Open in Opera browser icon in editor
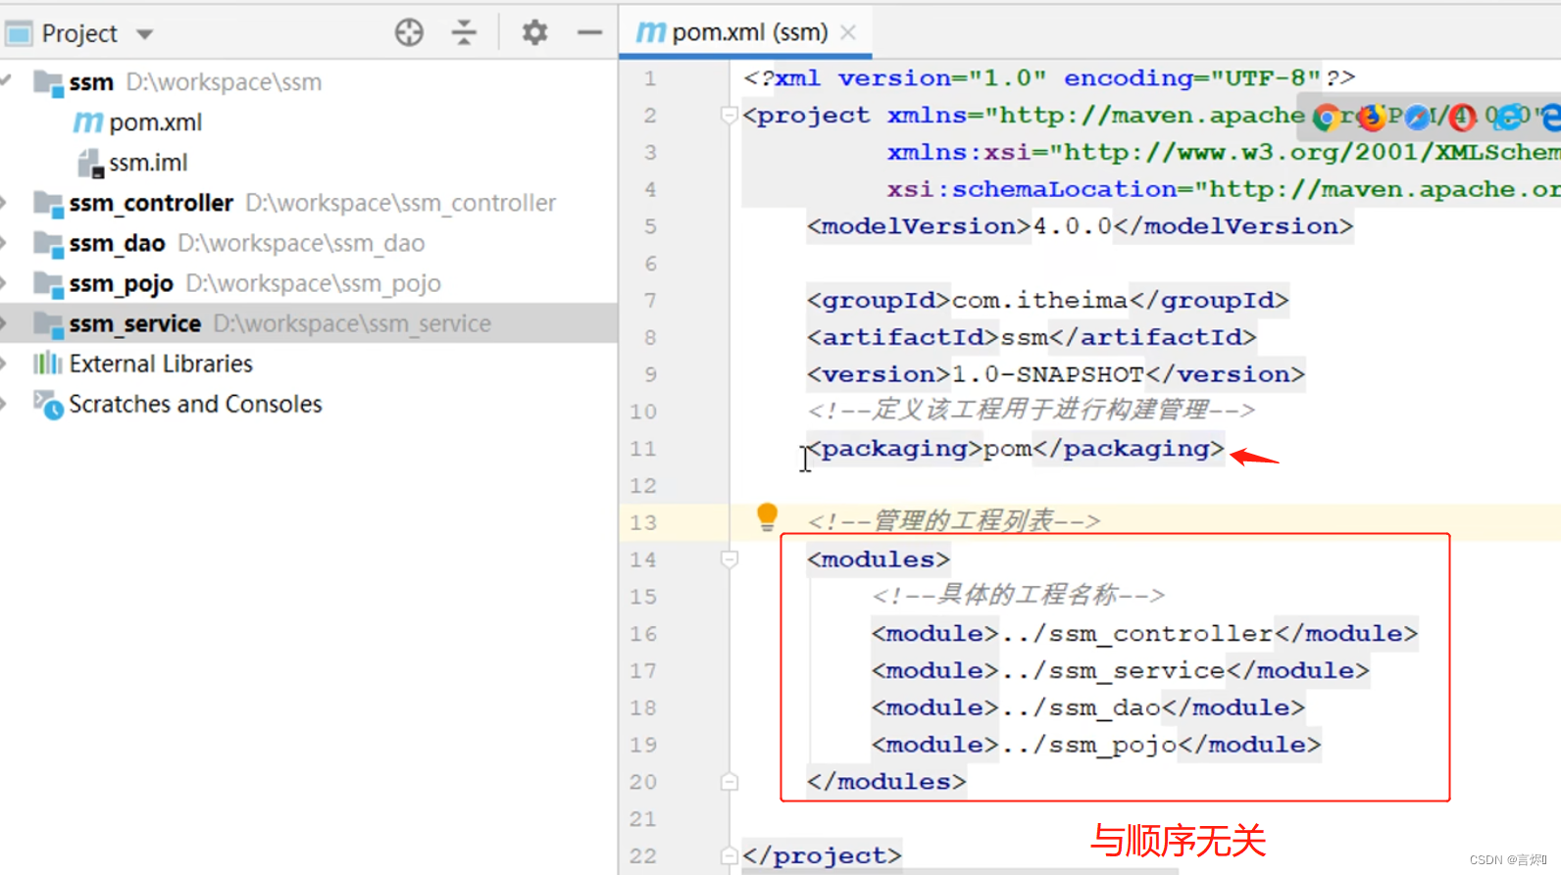Screen dimensions: 1561x875 1462,118
